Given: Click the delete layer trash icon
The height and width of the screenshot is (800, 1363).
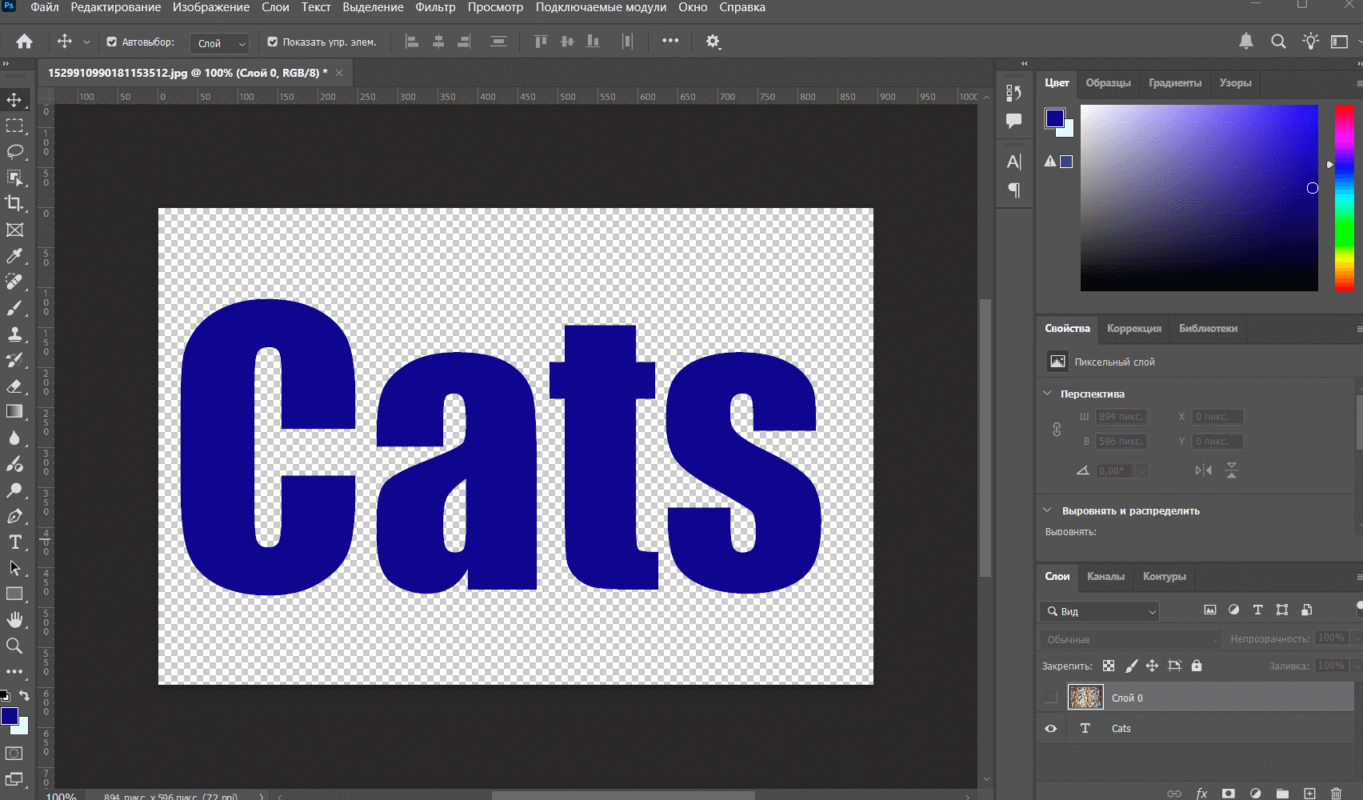Looking at the screenshot, I should tap(1336, 794).
